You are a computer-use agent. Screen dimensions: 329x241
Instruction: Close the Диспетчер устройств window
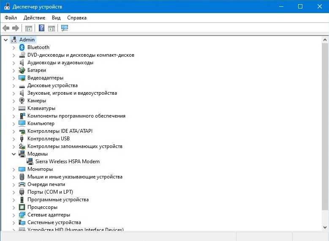pos(320,6)
